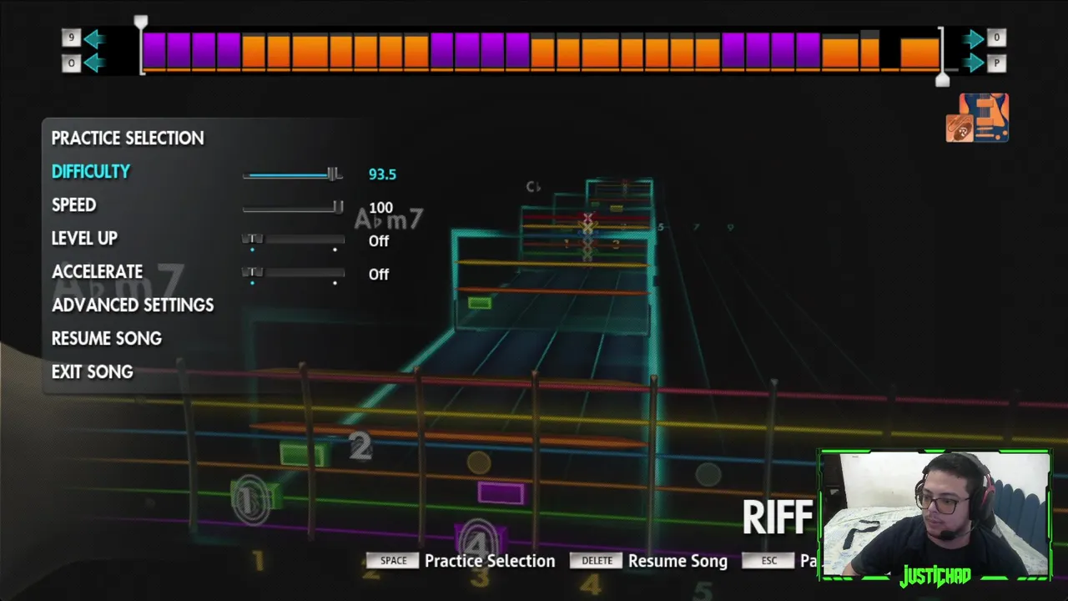
Task: Select the last orange section block
Action: tap(920, 53)
